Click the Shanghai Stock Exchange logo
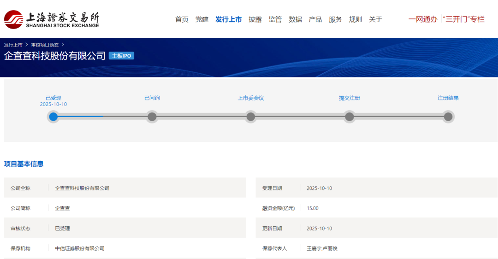Screen dimensions: 498x259 click(x=51, y=19)
